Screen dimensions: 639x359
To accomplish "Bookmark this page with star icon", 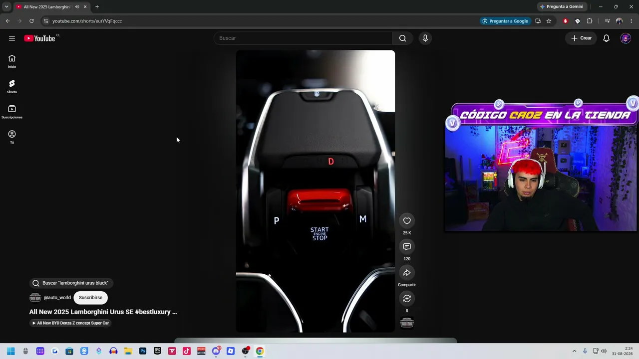I will pyautogui.click(x=549, y=21).
